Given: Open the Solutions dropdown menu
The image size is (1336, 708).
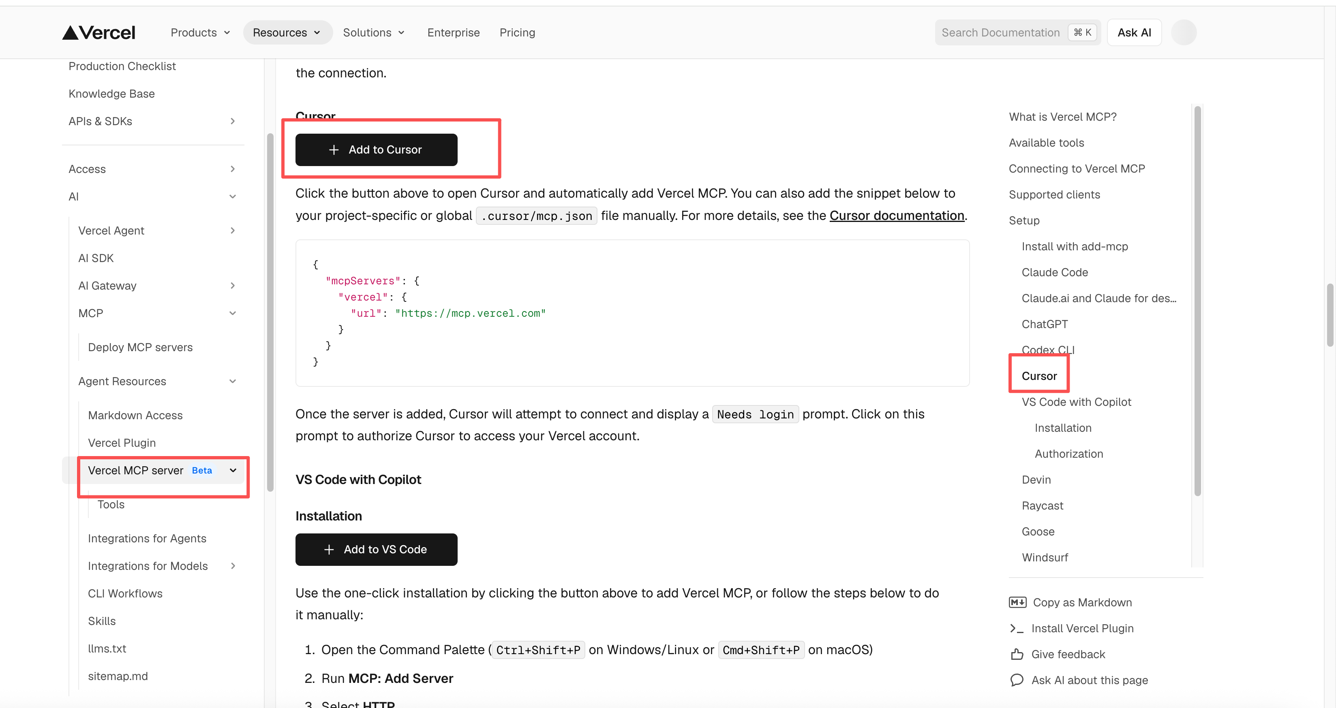Looking at the screenshot, I should click(373, 33).
